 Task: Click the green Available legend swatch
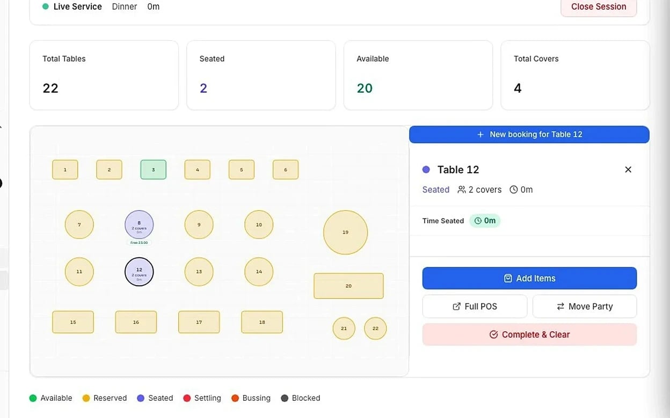click(x=33, y=398)
